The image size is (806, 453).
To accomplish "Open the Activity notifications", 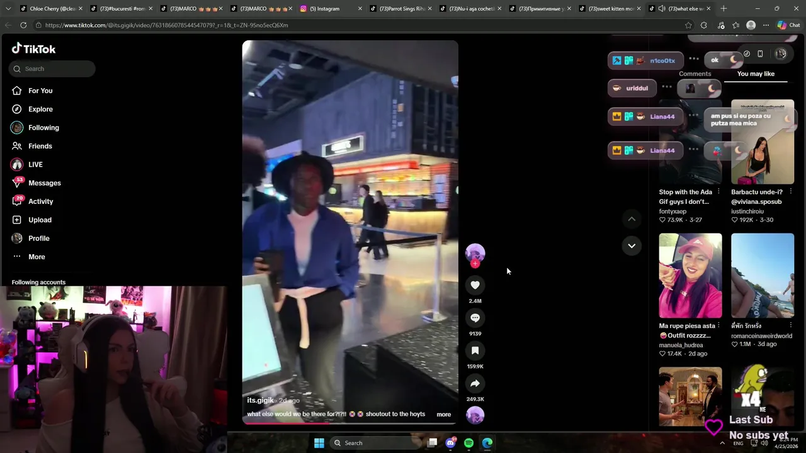I will (x=40, y=201).
